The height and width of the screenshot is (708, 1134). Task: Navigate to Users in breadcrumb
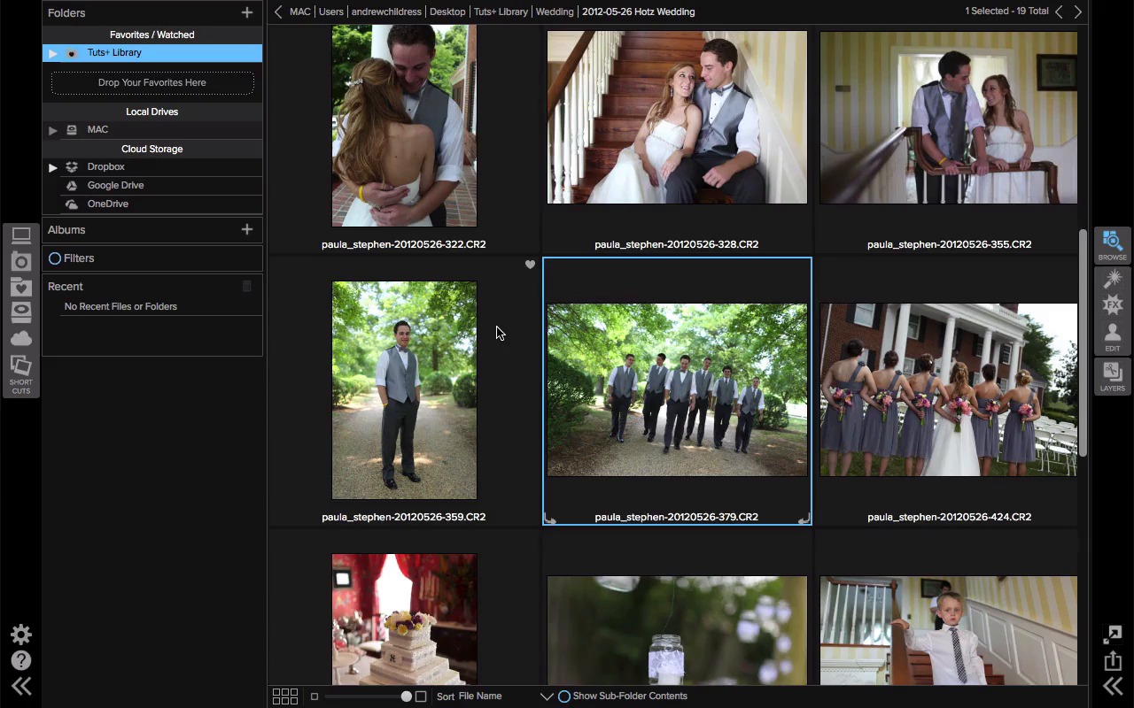[x=330, y=12]
